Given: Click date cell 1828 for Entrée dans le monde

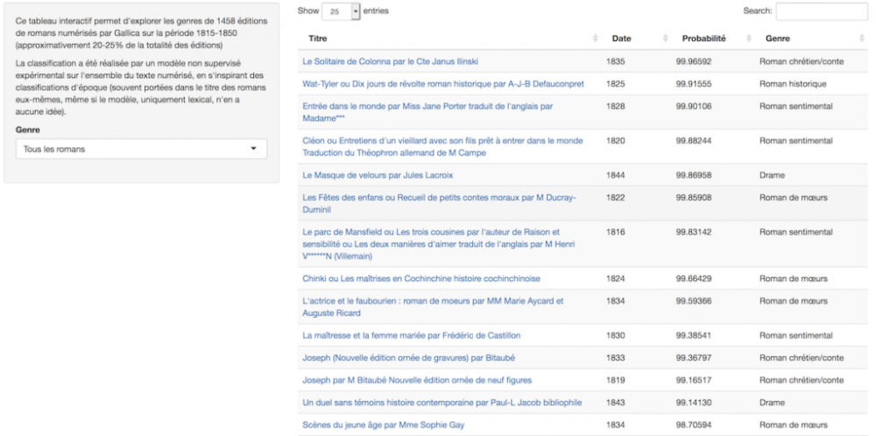Looking at the screenshot, I should click(615, 106).
